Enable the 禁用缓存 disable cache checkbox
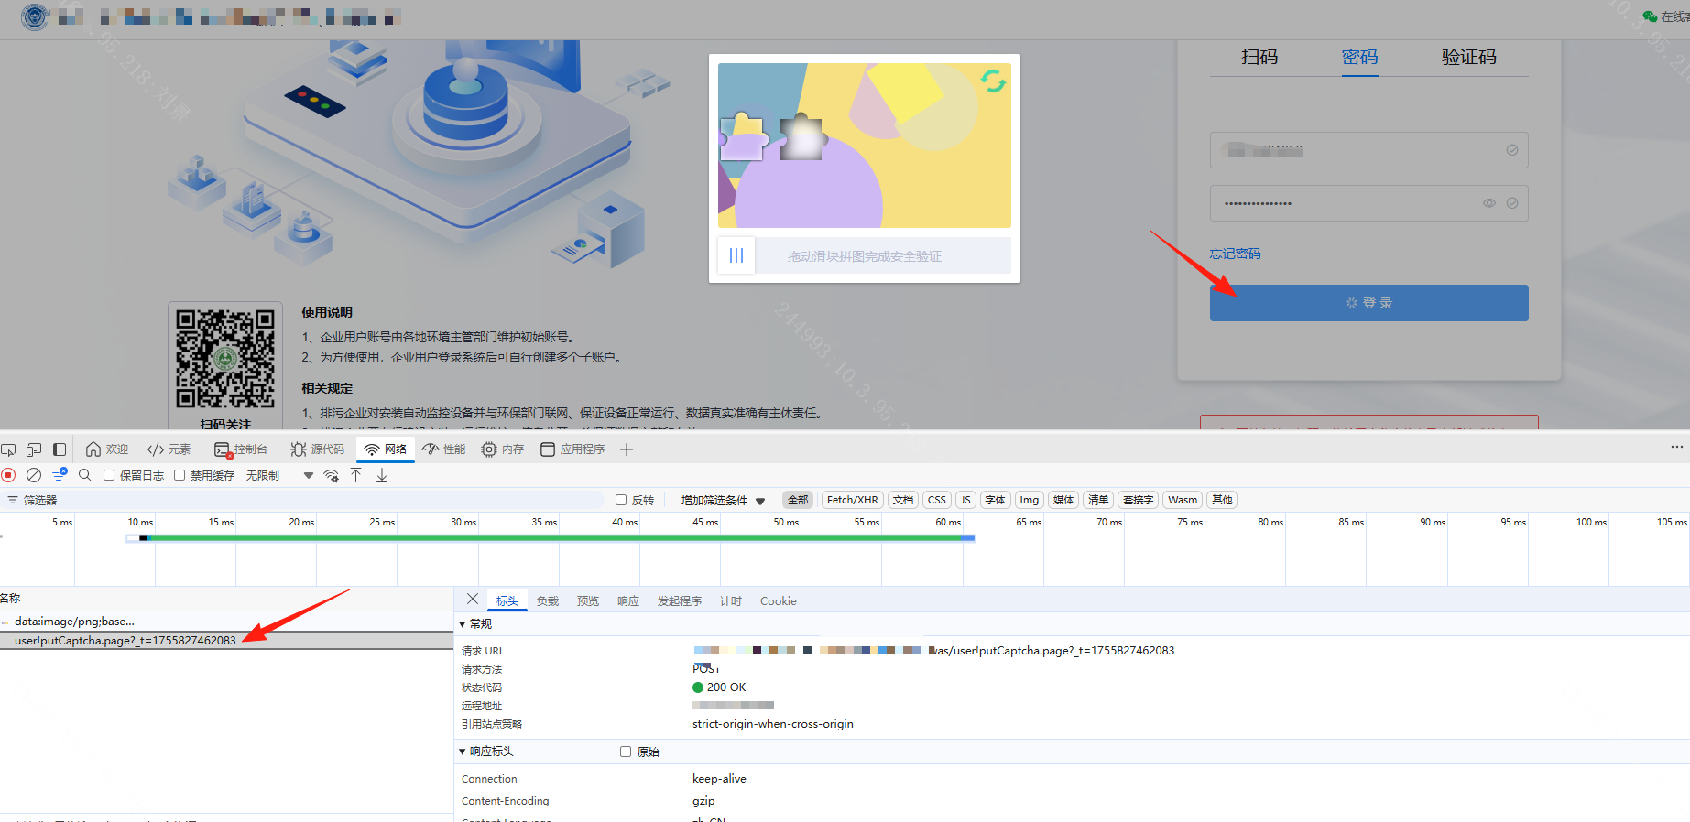Viewport: 1690px width, 822px height. [x=180, y=475]
